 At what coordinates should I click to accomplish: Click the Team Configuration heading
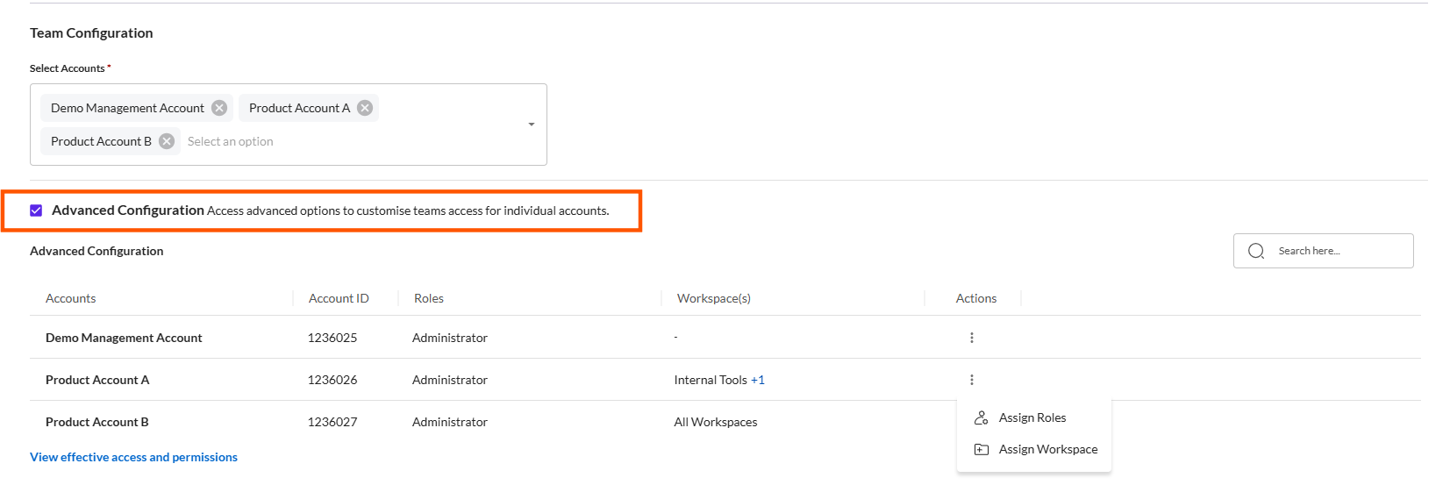[91, 33]
